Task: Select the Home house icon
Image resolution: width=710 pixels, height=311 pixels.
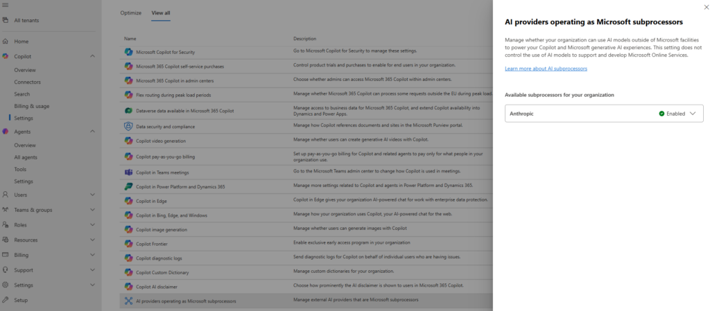Action: [6, 41]
